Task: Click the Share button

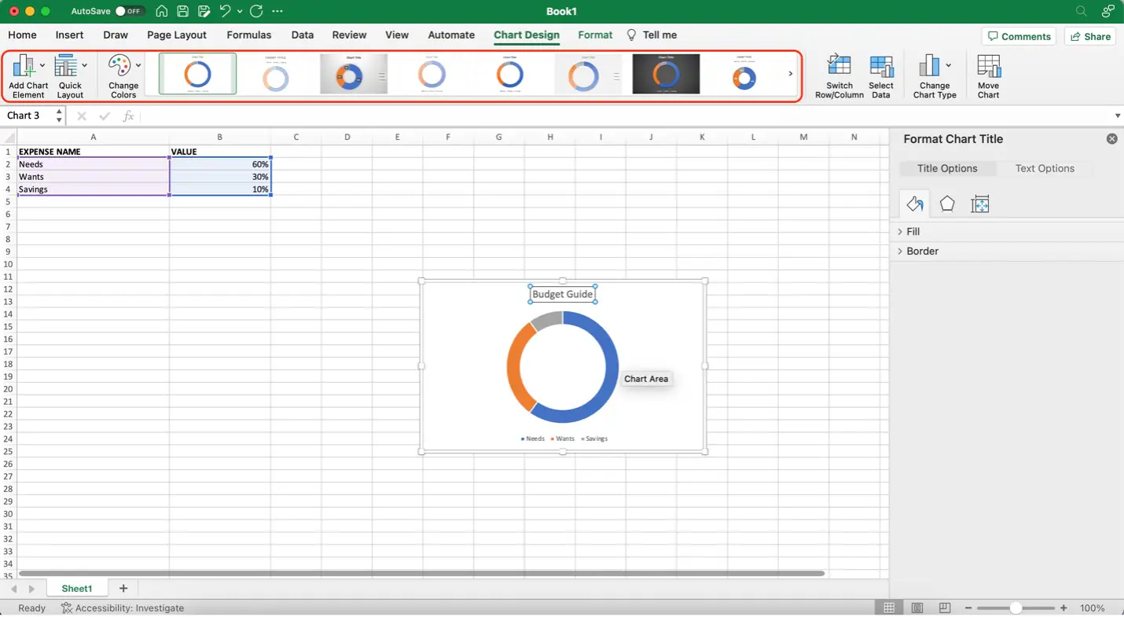Action: click(x=1090, y=36)
